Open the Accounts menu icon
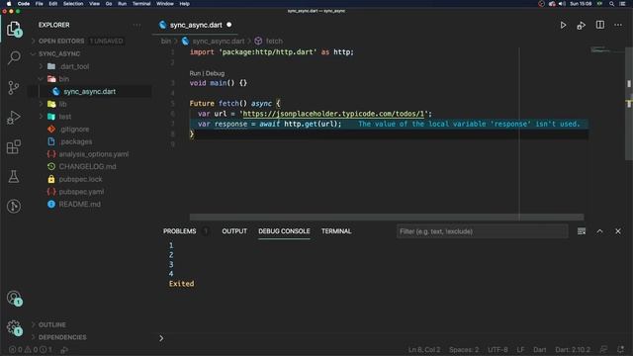The height and width of the screenshot is (356, 633). point(14,299)
